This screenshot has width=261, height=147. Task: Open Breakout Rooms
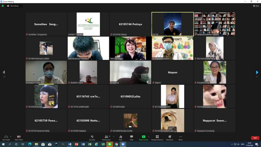(x=157, y=138)
